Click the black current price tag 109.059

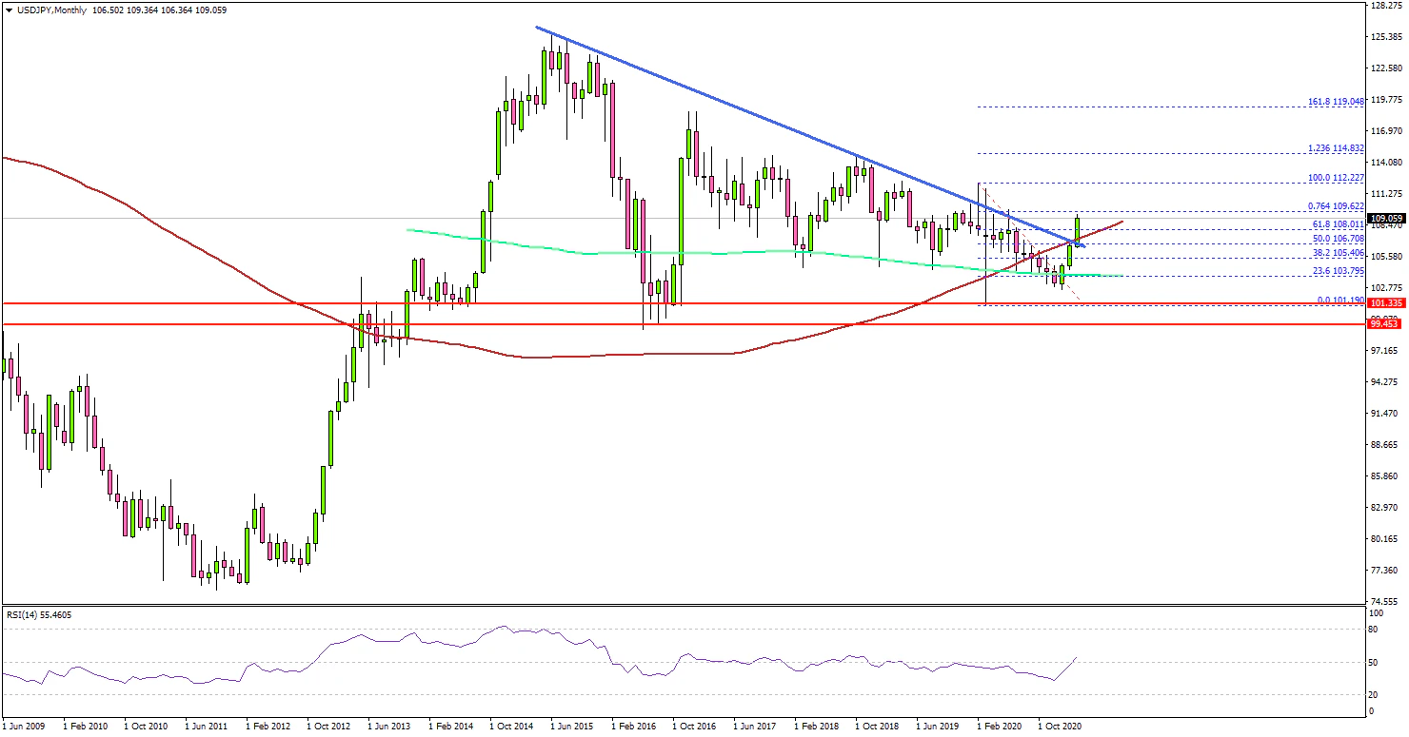(x=1385, y=218)
